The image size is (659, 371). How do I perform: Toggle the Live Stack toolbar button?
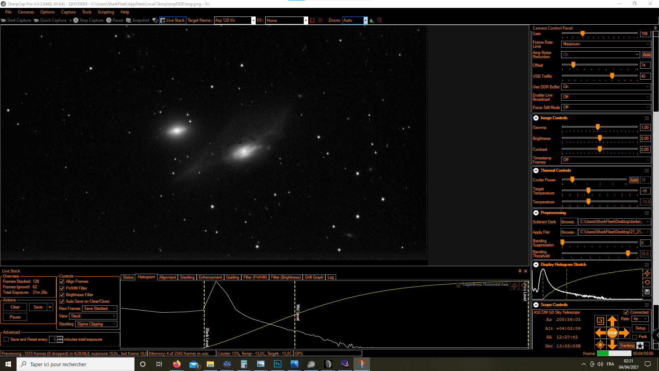[173, 20]
